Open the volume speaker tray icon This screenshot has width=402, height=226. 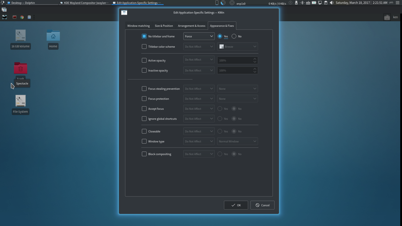(331, 3)
